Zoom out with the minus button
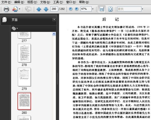The image size is (151, 120). pyautogui.click(x=70, y=9)
